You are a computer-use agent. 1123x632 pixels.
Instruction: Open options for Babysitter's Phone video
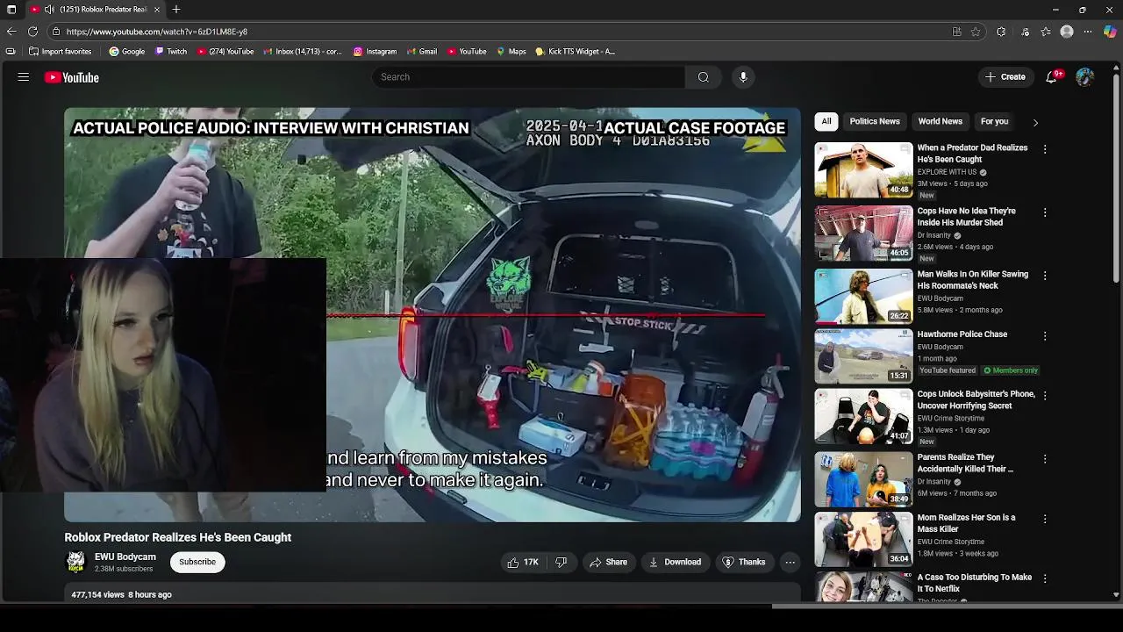coord(1045,396)
